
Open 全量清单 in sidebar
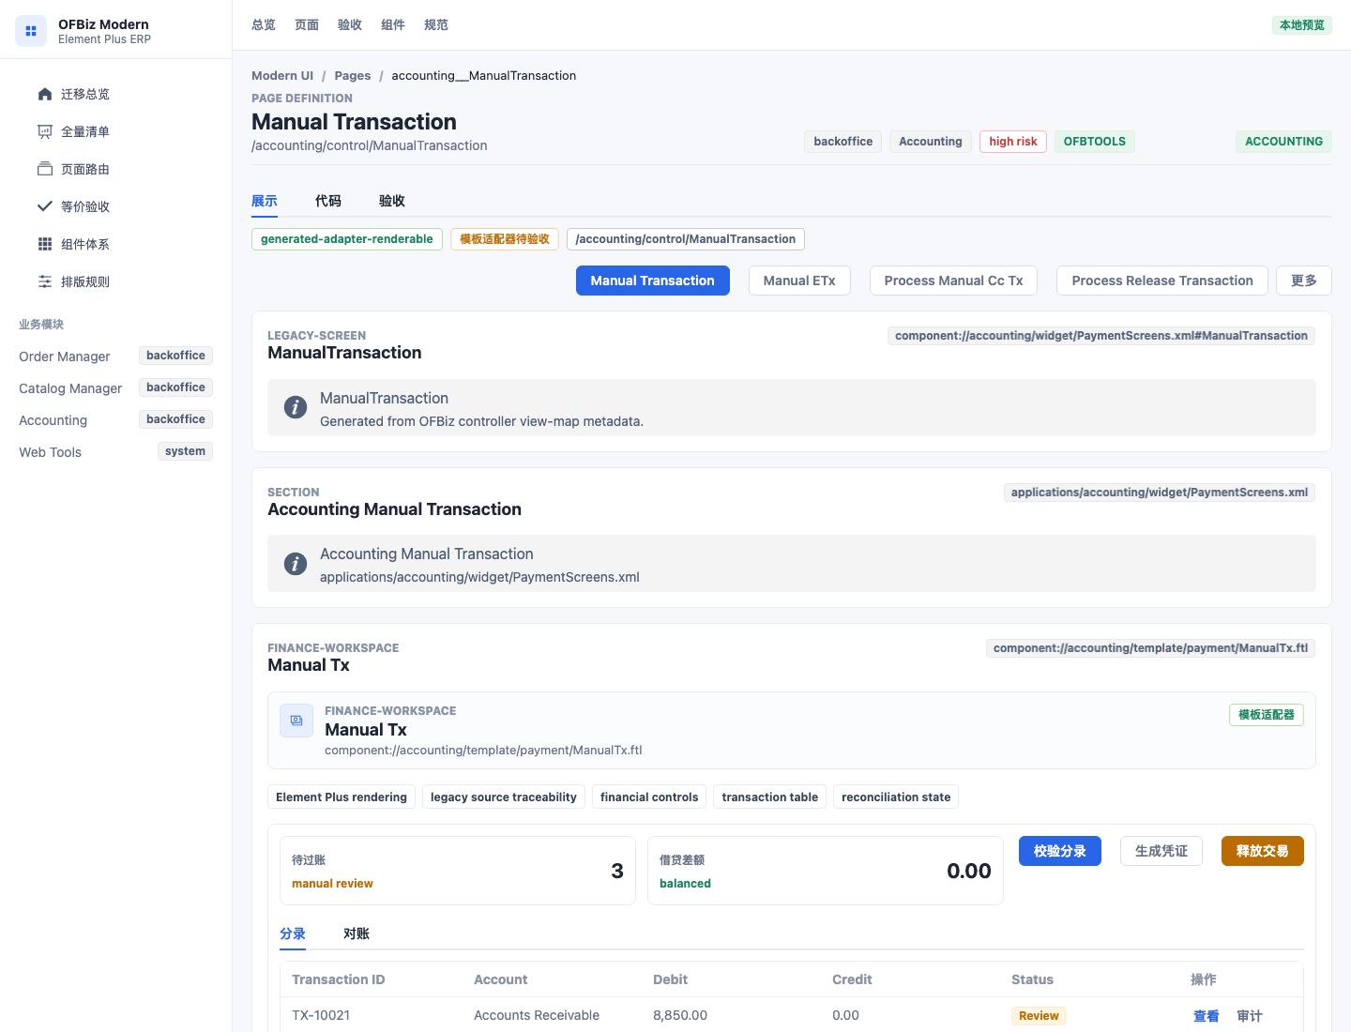pos(116,131)
